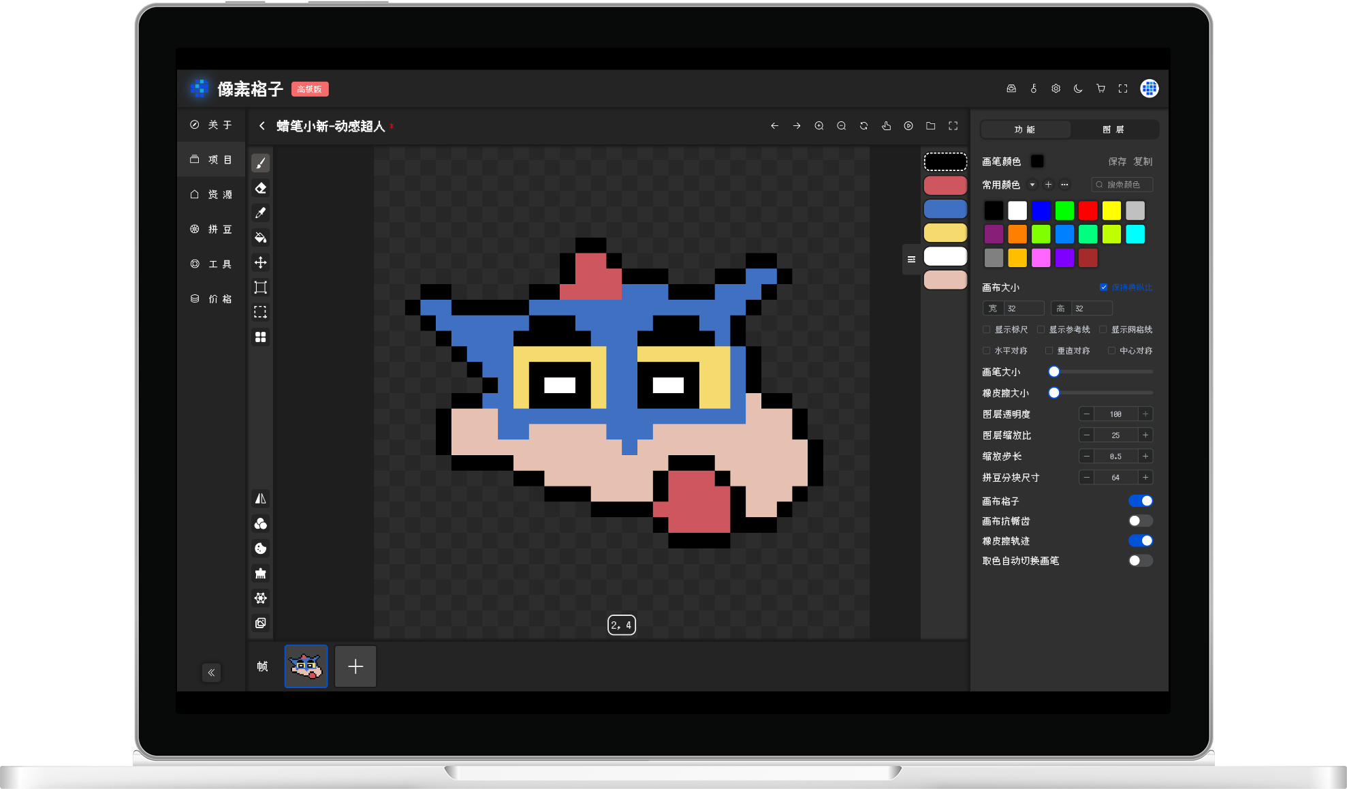The height and width of the screenshot is (789, 1347).
Task: Select the paint bucket fill tool
Action: pos(260,238)
